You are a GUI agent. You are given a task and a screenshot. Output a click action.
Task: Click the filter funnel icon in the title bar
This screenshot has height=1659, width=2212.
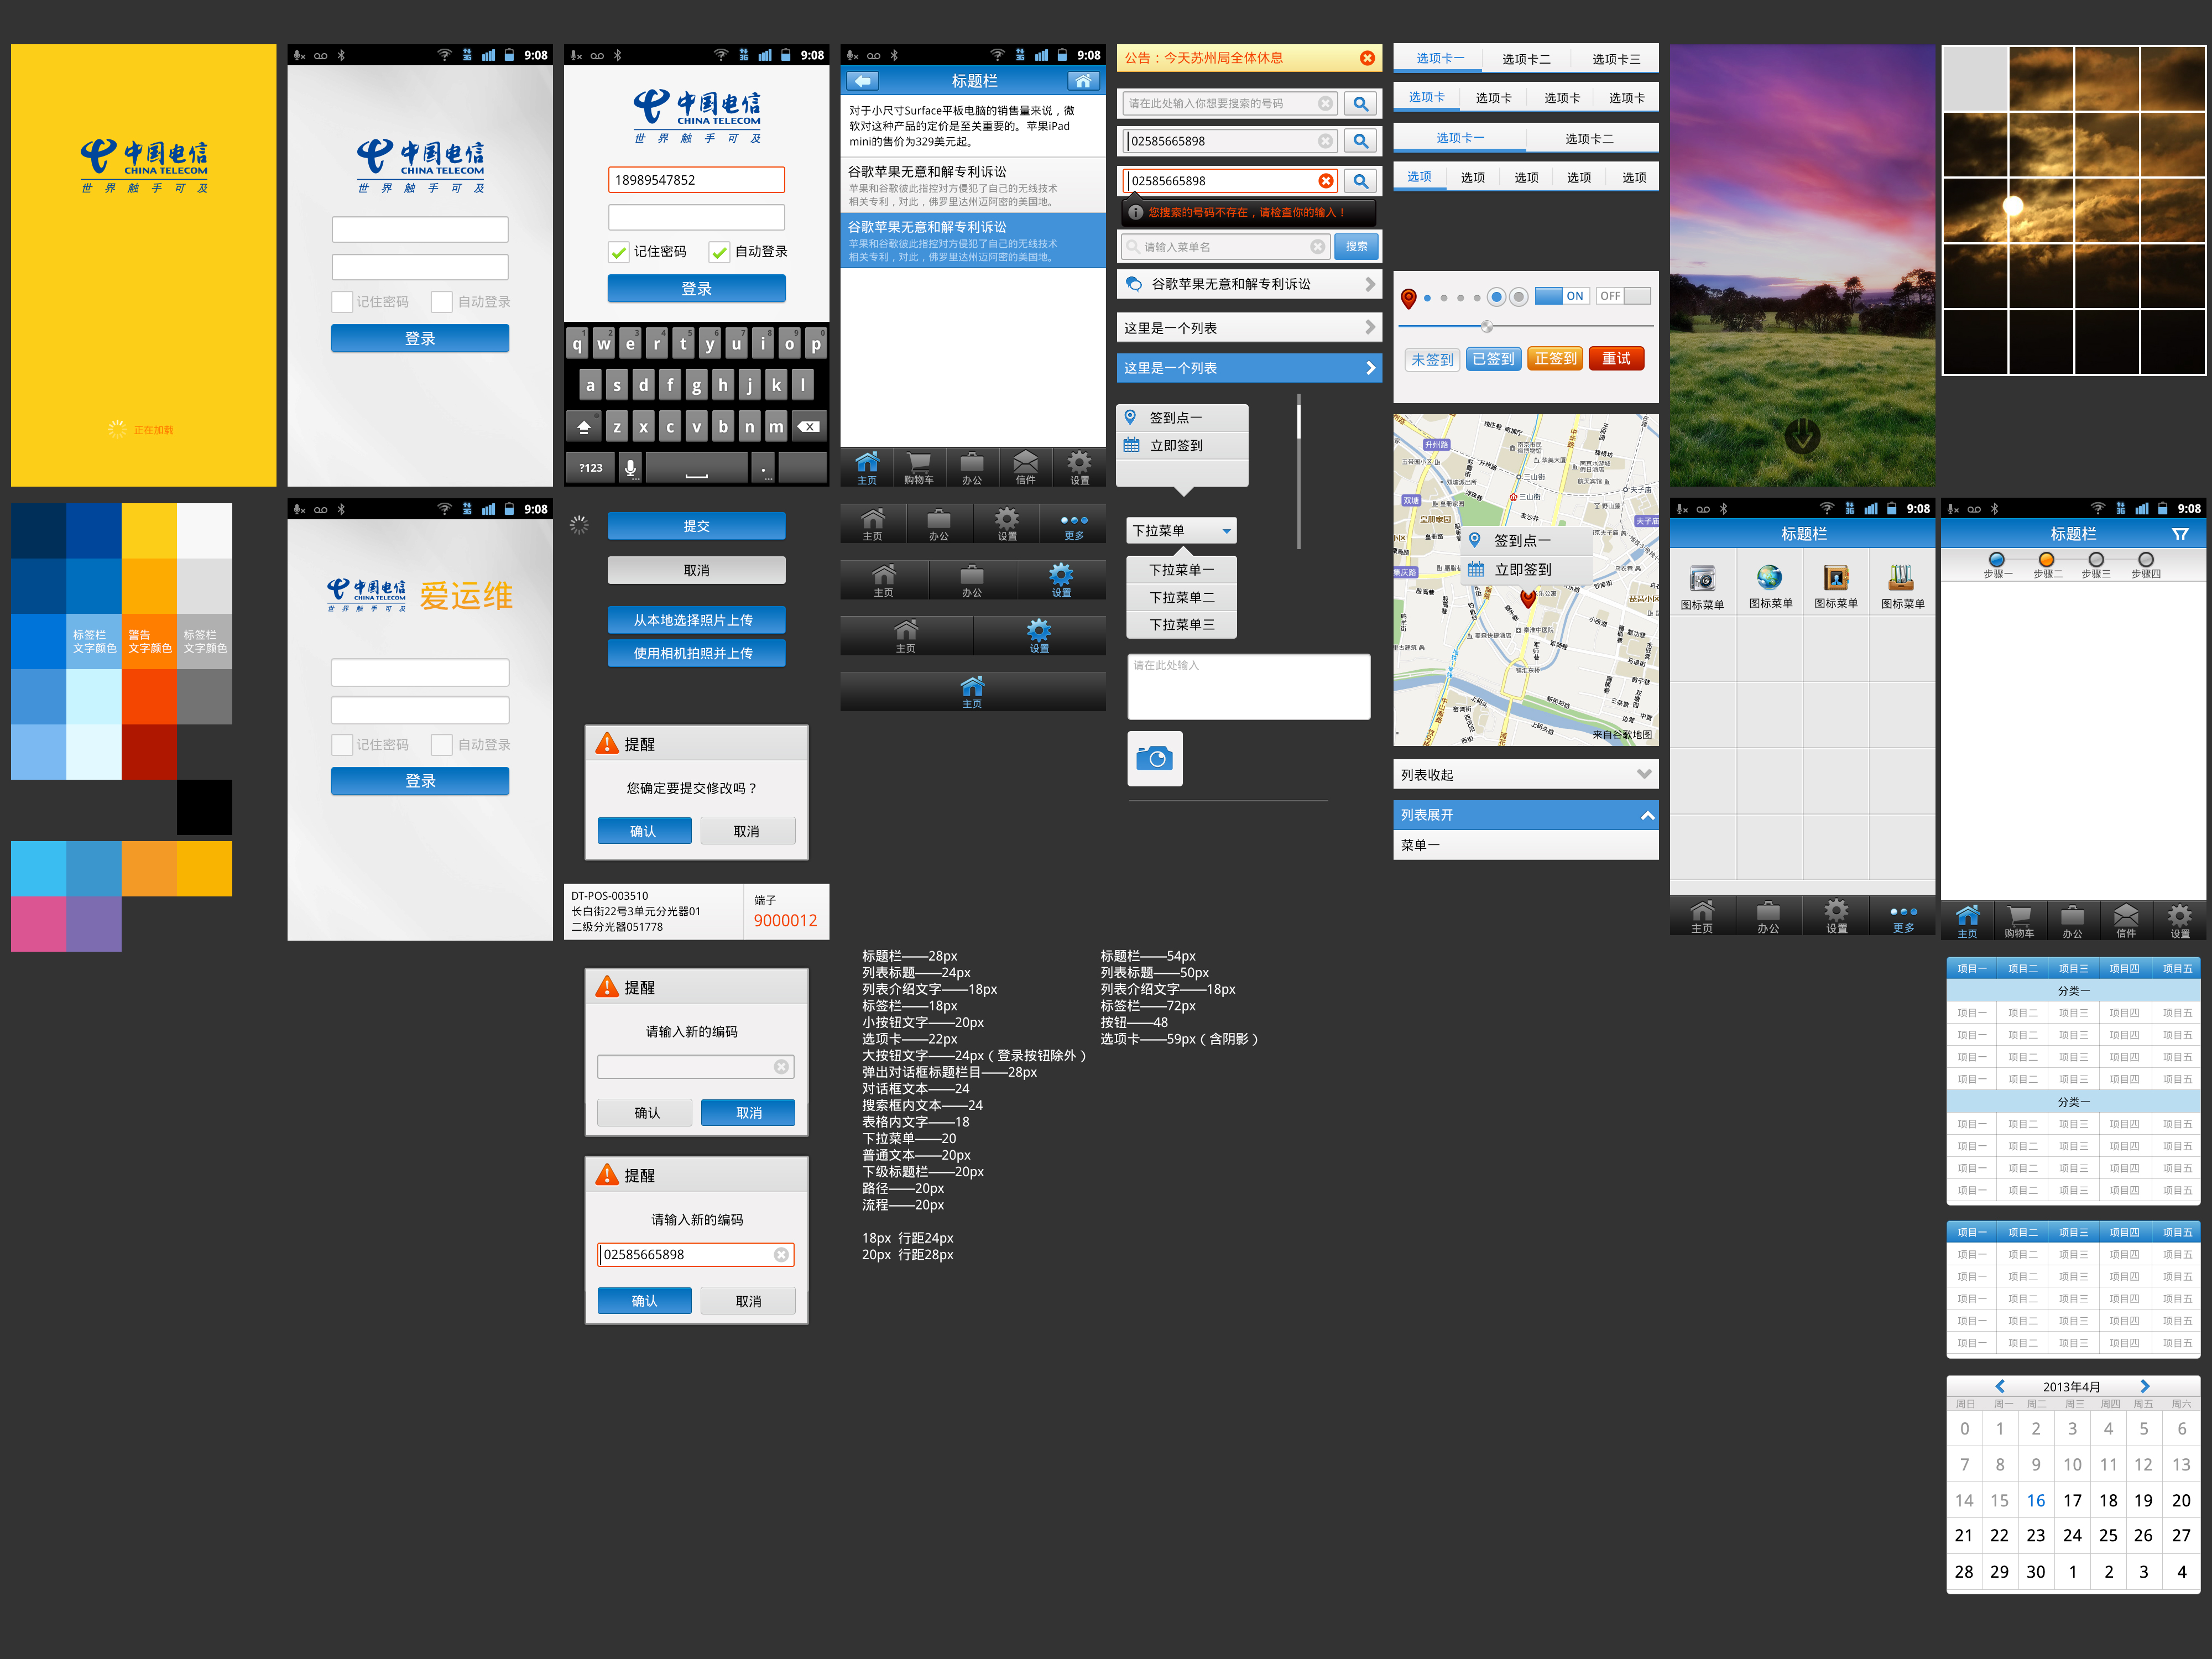click(2180, 535)
